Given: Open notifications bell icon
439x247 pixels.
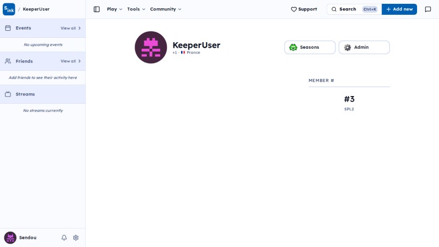Looking at the screenshot, I should (x=64, y=238).
